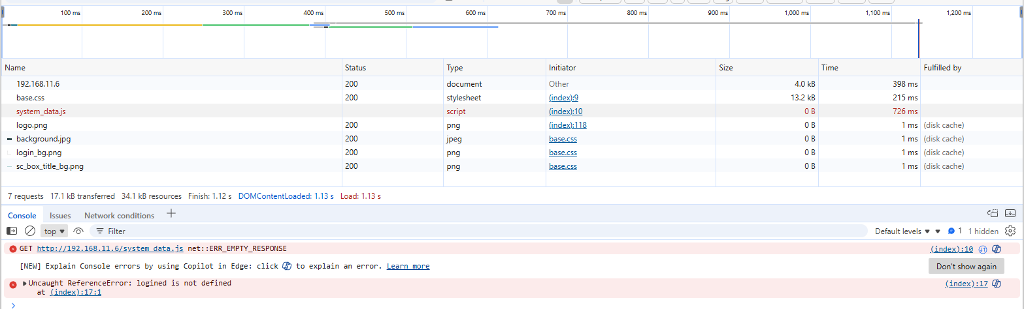Switch to the Console tab
This screenshot has height=309, width=1024.
pos(22,215)
